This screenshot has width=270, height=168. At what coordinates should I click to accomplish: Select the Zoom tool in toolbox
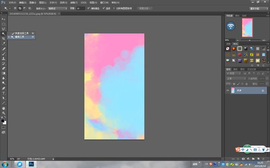[x=4, y=113]
